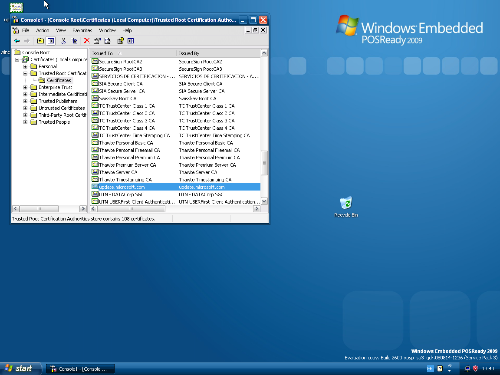
Task: Click the desktop certificate file icon at top-left
Action: tap(16, 7)
